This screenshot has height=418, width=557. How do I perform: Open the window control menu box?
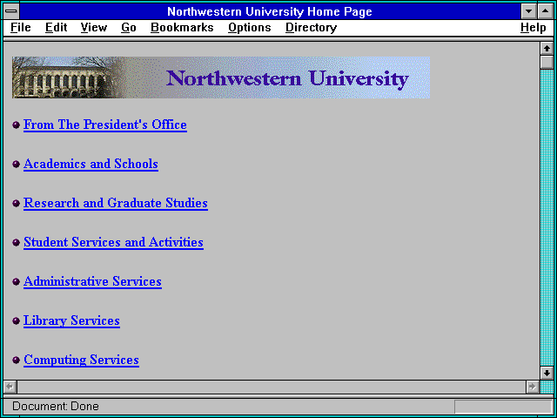11,11
